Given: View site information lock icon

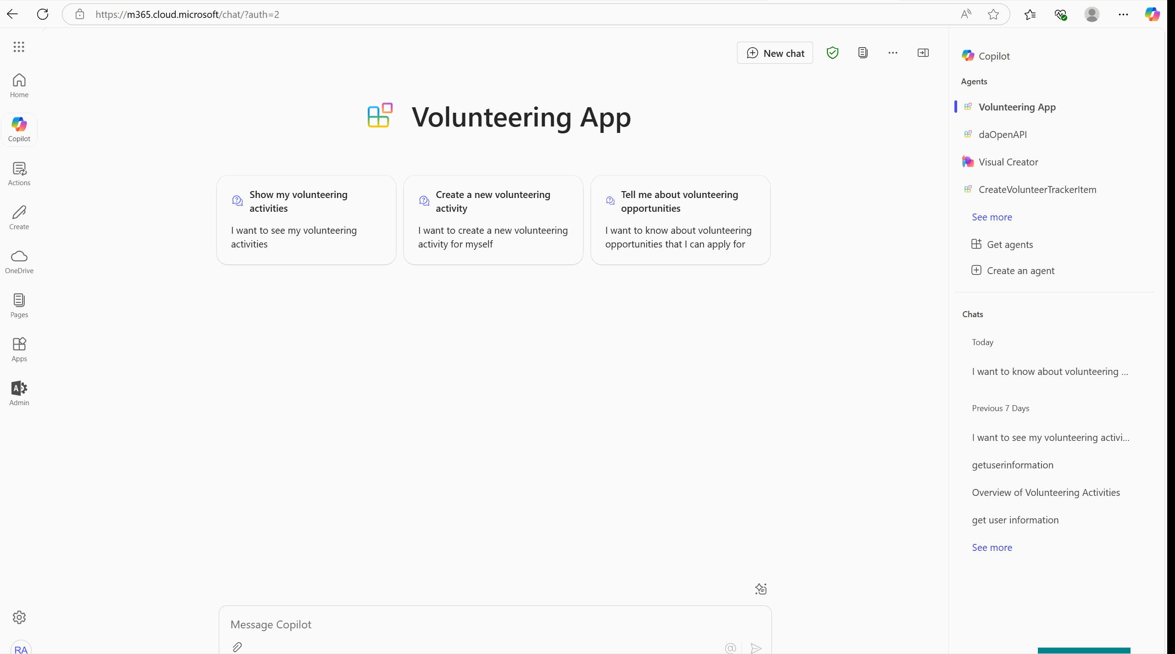Looking at the screenshot, I should point(80,14).
